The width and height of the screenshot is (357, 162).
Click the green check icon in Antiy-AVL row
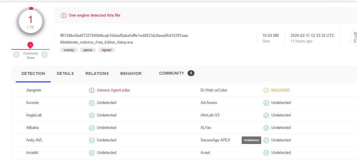[x=92, y=140]
